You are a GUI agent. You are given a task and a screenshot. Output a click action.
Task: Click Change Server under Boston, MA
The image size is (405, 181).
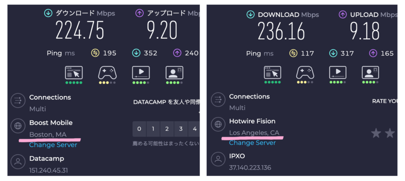[53, 145]
